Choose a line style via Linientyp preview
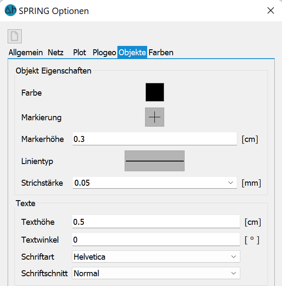Image resolution: width=282 pixels, height=286 pixels. (154, 161)
